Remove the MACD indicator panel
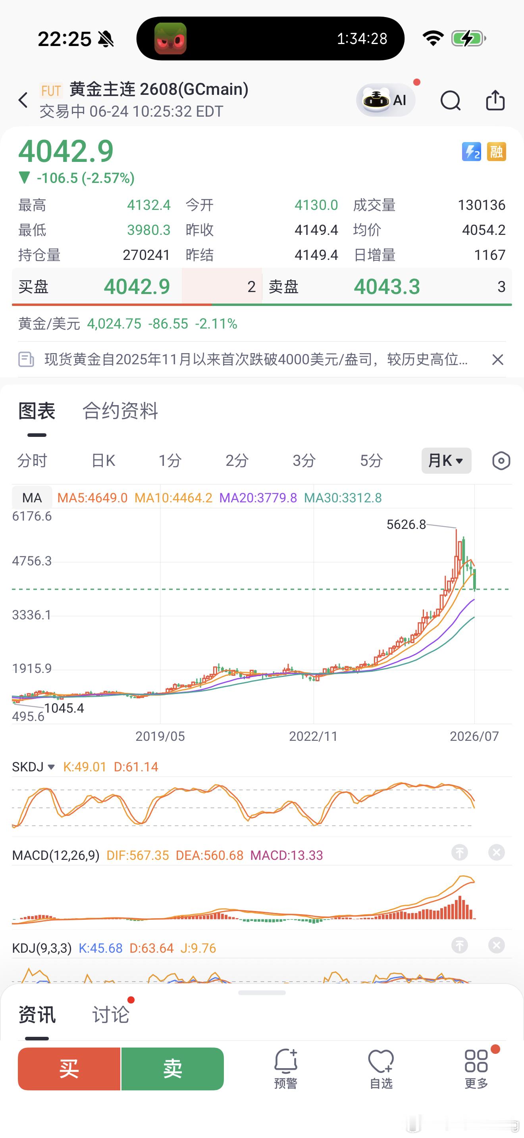The height and width of the screenshot is (1138, 524). point(497,852)
